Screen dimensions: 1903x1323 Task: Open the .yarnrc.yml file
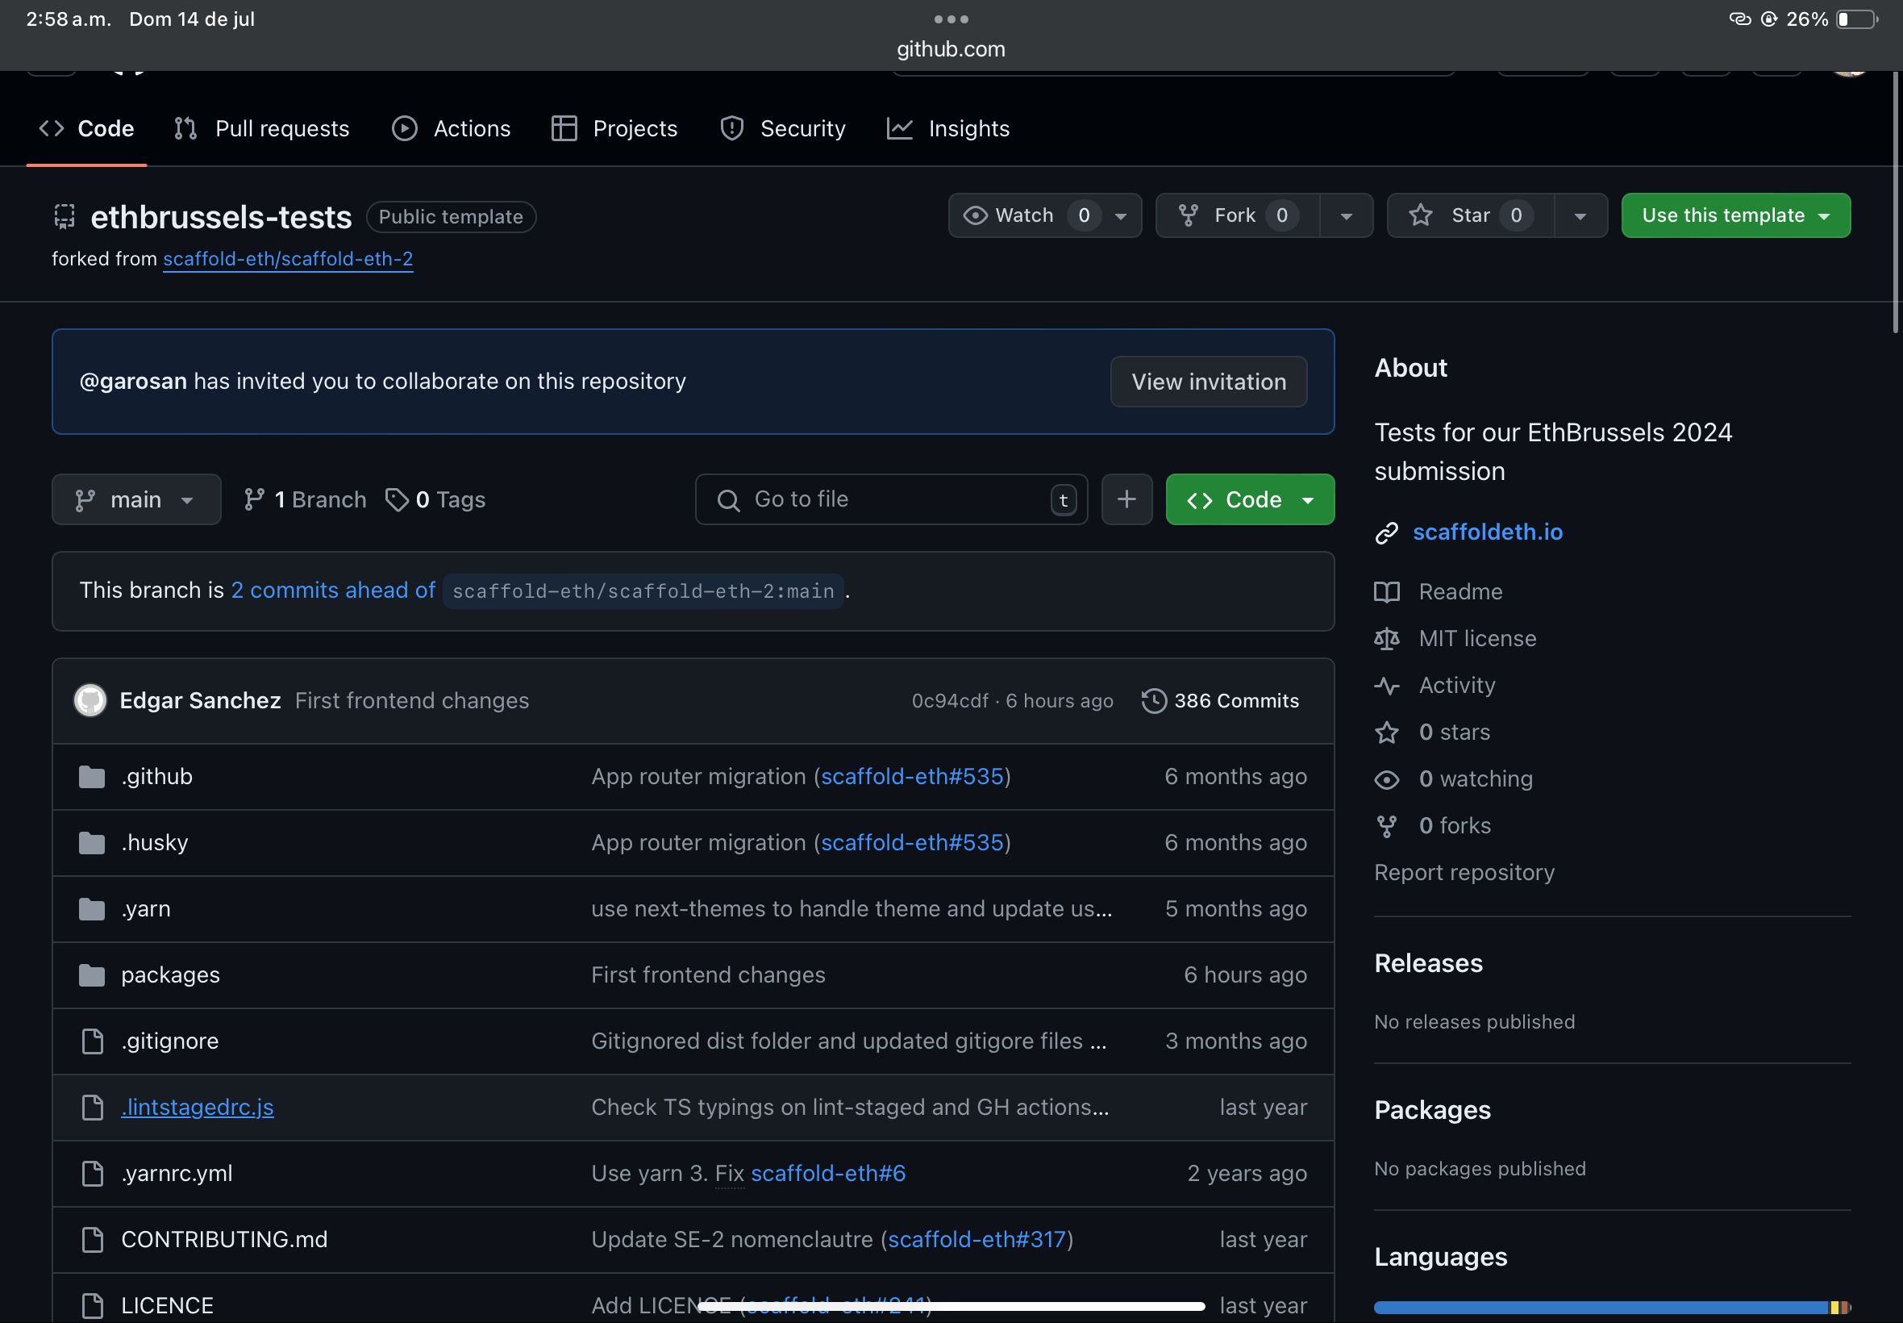(177, 1174)
